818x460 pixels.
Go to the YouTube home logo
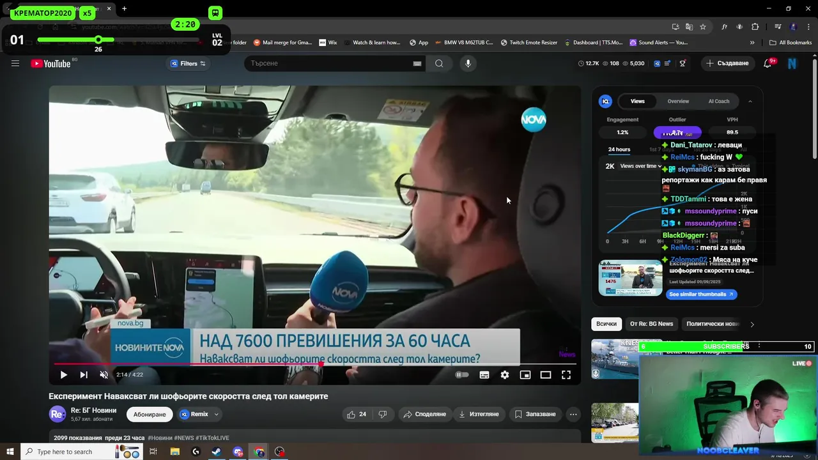click(x=50, y=63)
